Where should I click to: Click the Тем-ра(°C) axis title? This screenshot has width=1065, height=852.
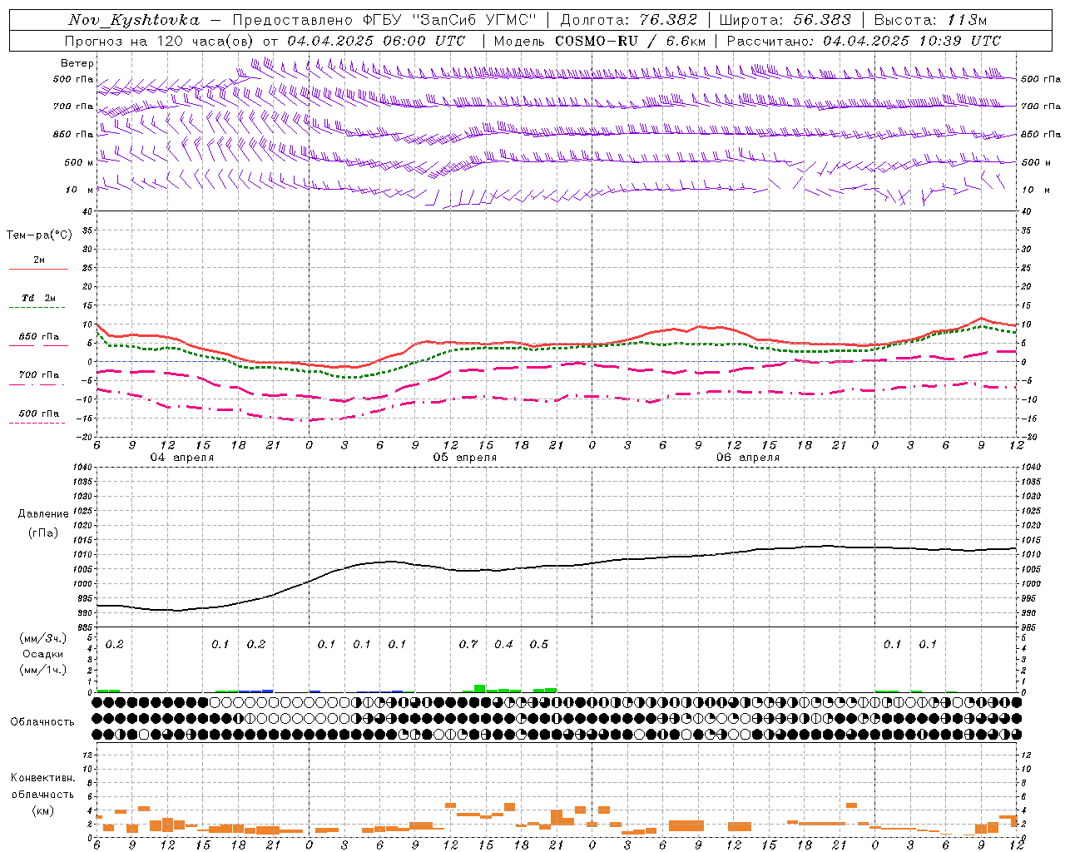coord(39,235)
